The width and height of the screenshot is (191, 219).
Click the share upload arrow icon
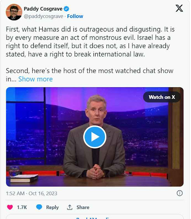pos(69,207)
